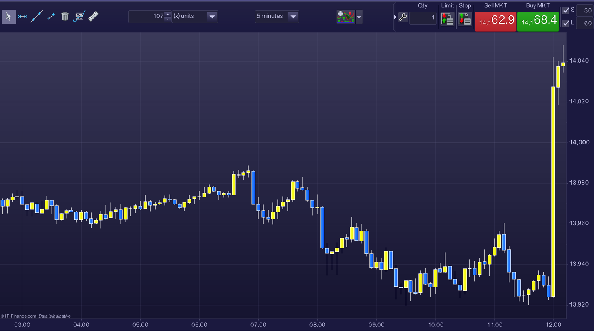Place a Stop order via icon

tap(465, 19)
